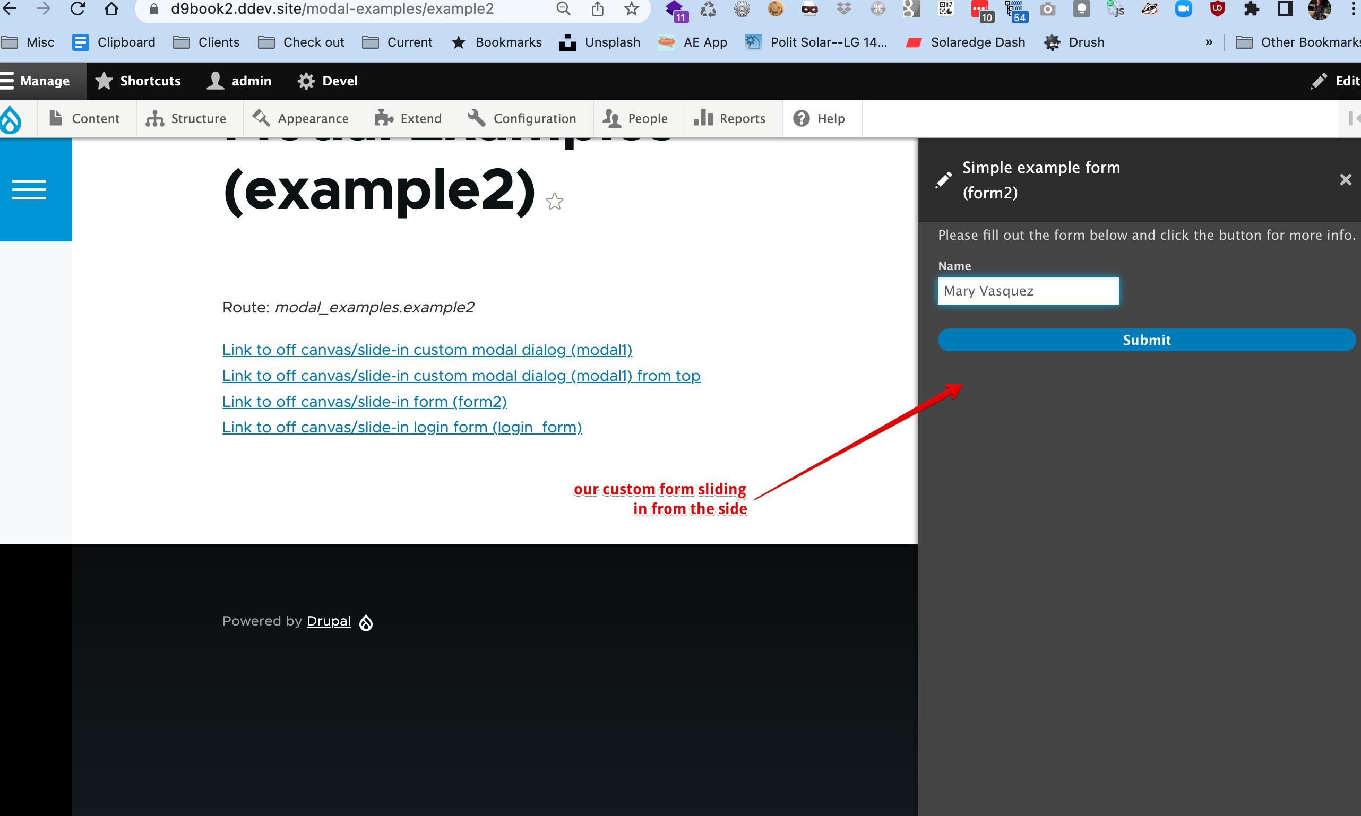Open the Dropbox extension icon

click(x=843, y=8)
